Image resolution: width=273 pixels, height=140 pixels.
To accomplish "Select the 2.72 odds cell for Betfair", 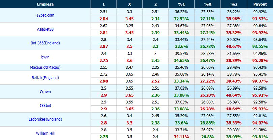I will [x=104, y=74].
